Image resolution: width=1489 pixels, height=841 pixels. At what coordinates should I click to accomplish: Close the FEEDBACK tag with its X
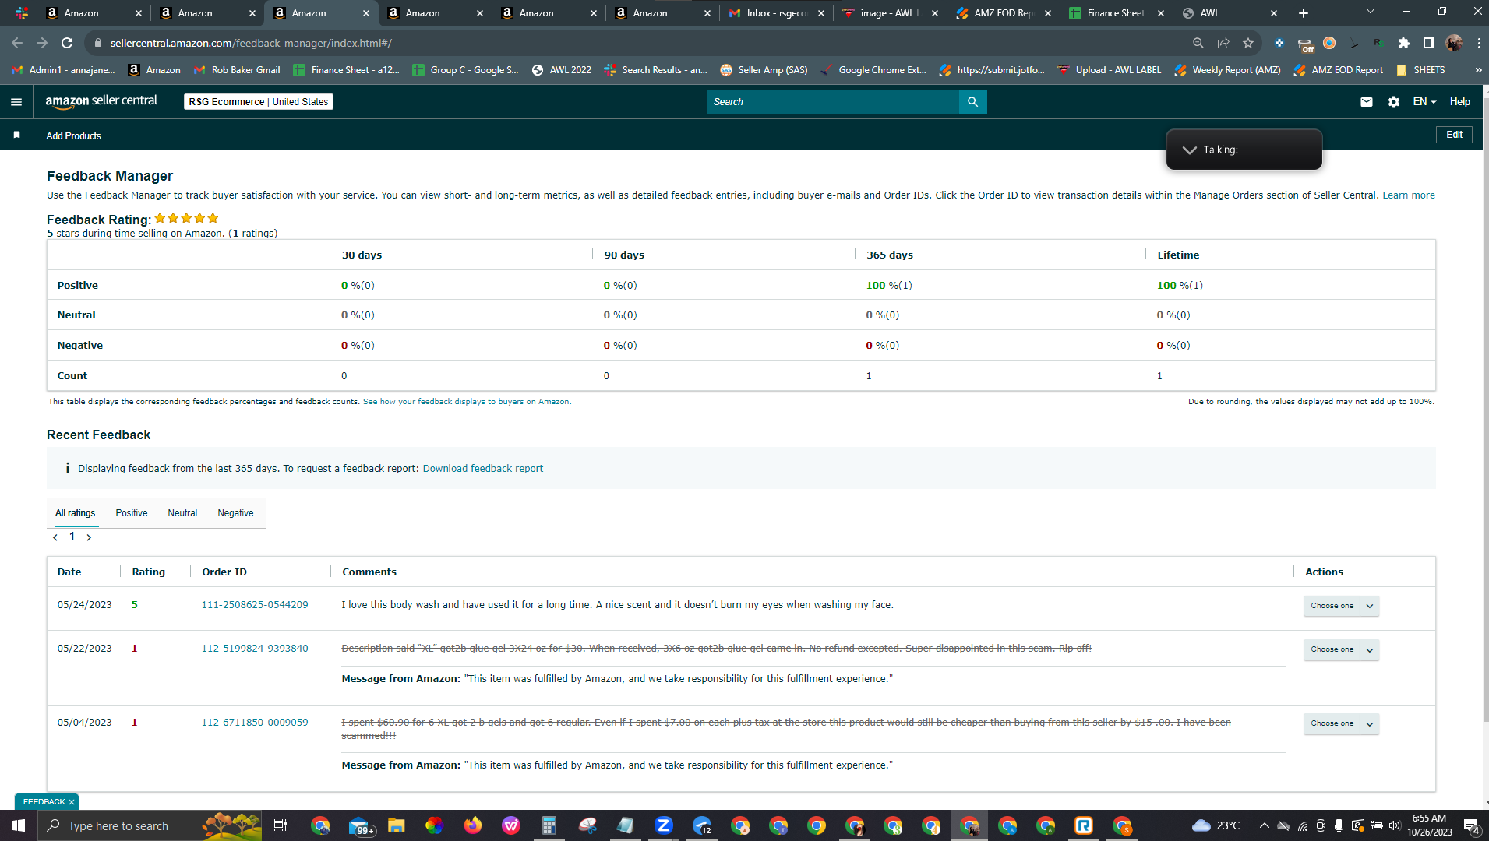point(72,802)
